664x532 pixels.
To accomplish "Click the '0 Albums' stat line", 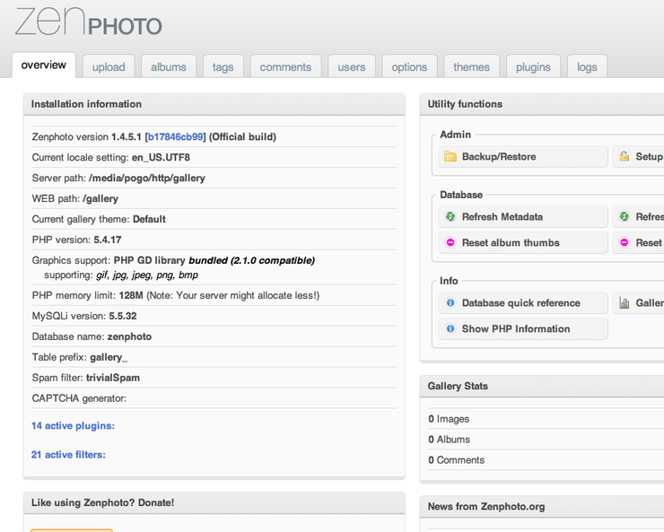I will tap(449, 440).
